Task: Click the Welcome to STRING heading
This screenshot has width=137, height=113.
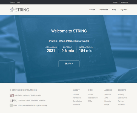Action: coord(69,31)
